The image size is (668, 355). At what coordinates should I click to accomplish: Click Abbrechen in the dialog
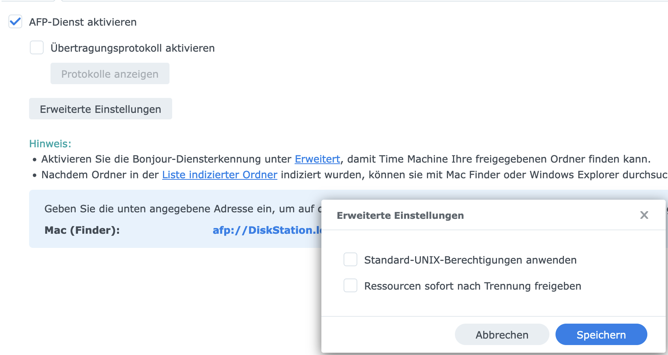pyautogui.click(x=502, y=335)
